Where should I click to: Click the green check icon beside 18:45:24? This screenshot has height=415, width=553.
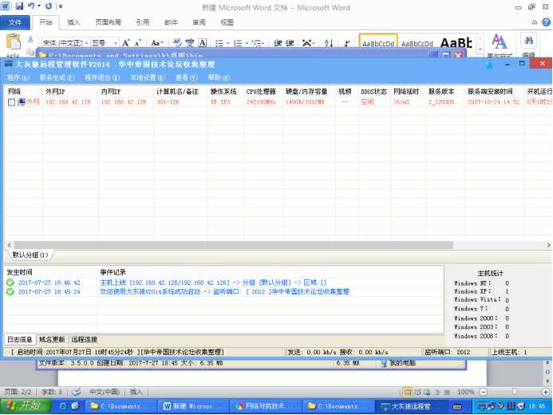coord(10,291)
